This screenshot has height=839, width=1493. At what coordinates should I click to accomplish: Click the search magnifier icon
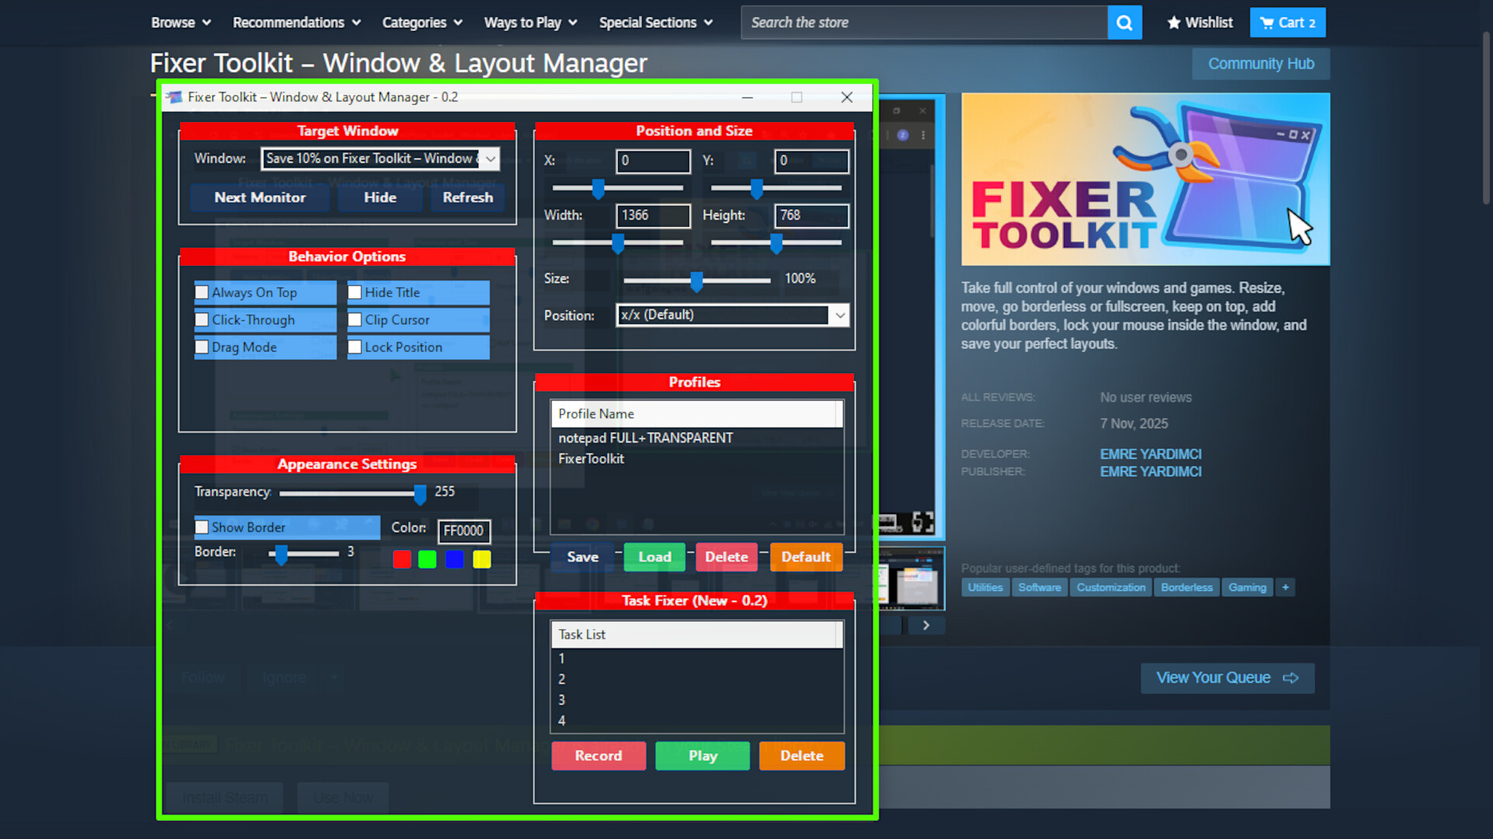point(1124,22)
